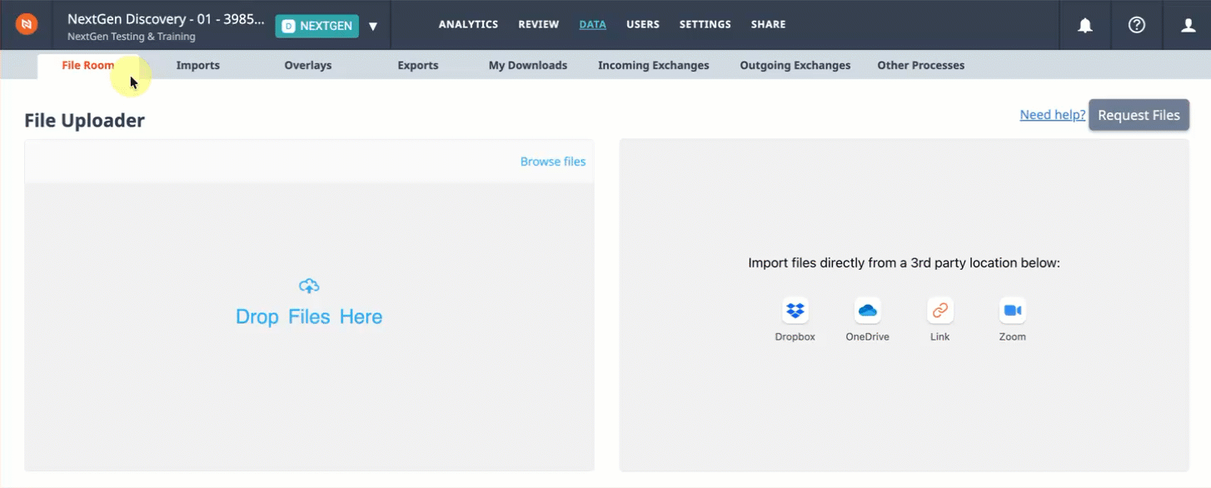Switch to the Incoming Exchanges tab
This screenshot has height=488, width=1211.
coord(654,66)
